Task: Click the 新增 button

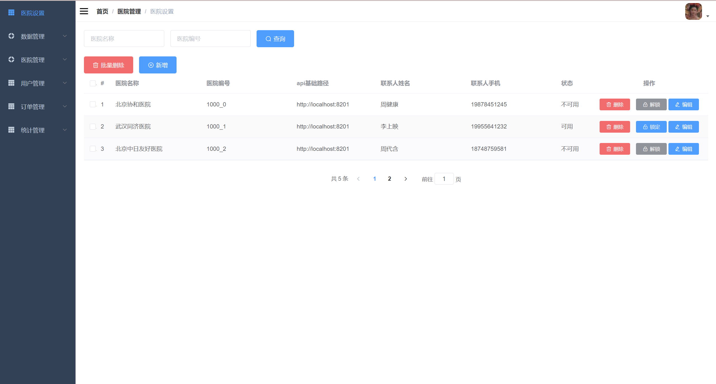Action: tap(158, 65)
